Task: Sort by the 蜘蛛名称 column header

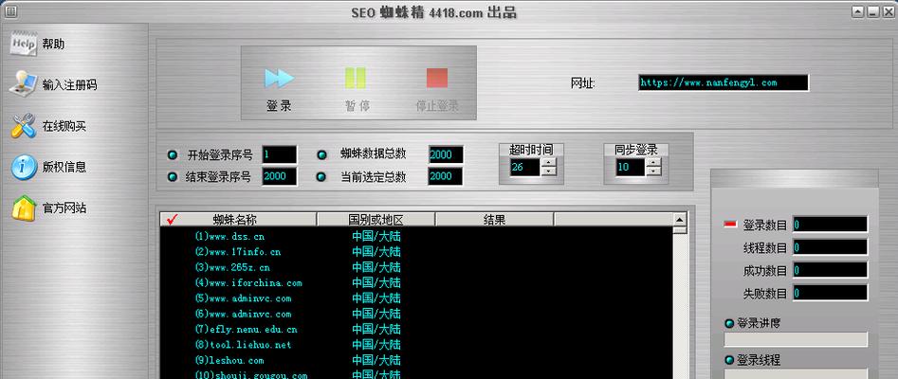Action: (x=240, y=219)
